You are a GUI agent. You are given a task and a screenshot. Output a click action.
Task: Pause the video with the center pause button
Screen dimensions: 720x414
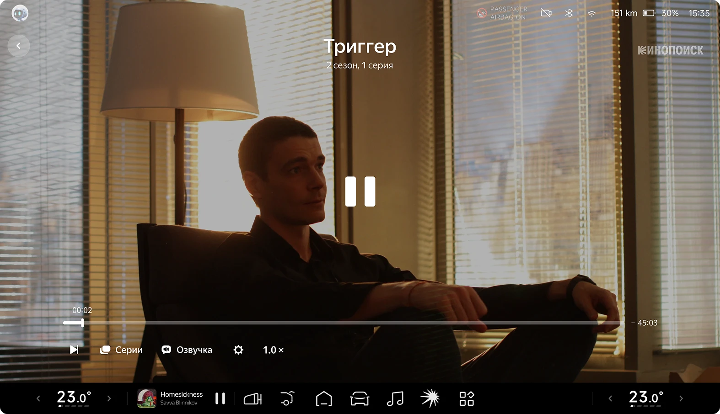click(x=360, y=191)
